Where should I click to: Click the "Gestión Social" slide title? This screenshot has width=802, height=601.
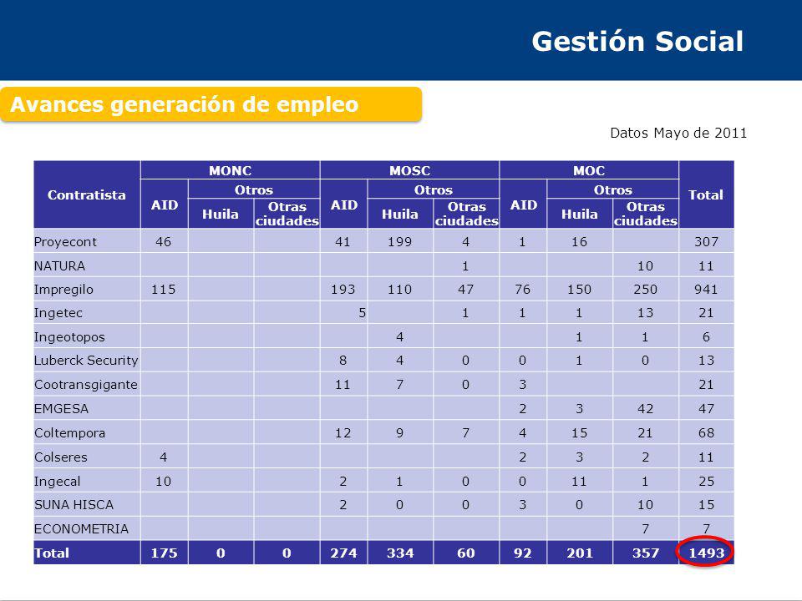click(637, 42)
